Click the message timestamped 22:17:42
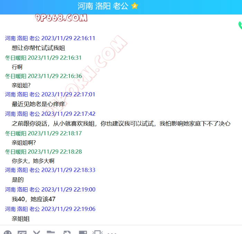This screenshot has width=242, height=234. [x=121, y=123]
